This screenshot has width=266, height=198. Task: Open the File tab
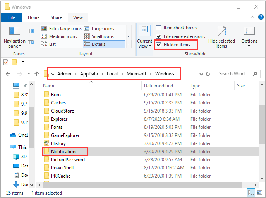pyautogui.click(x=12, y=17)
